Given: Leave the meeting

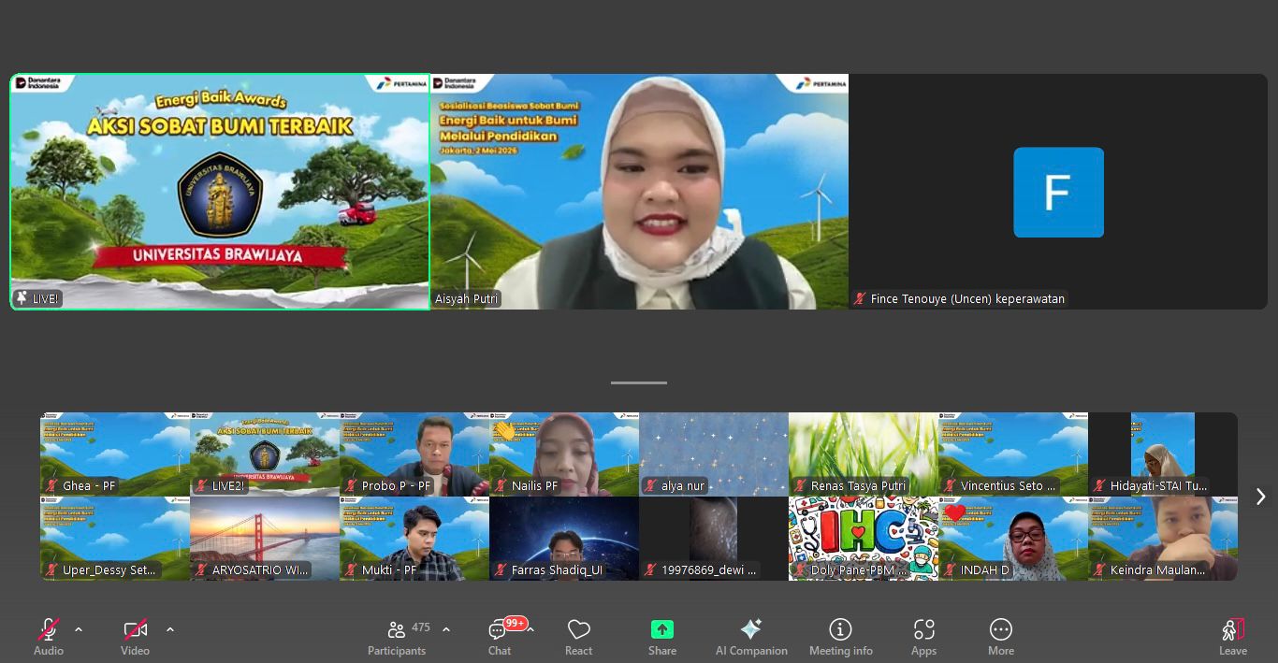Looking at the screenshot, I should tap(1233, 637).
